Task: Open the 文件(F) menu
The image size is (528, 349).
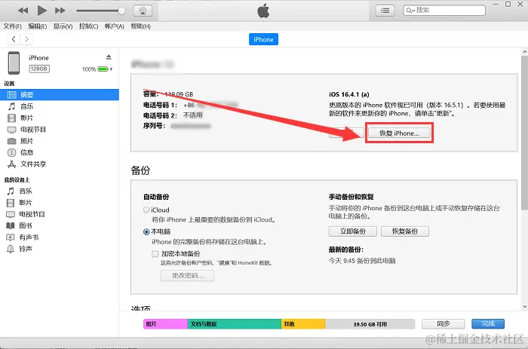Action: point(13,26)
